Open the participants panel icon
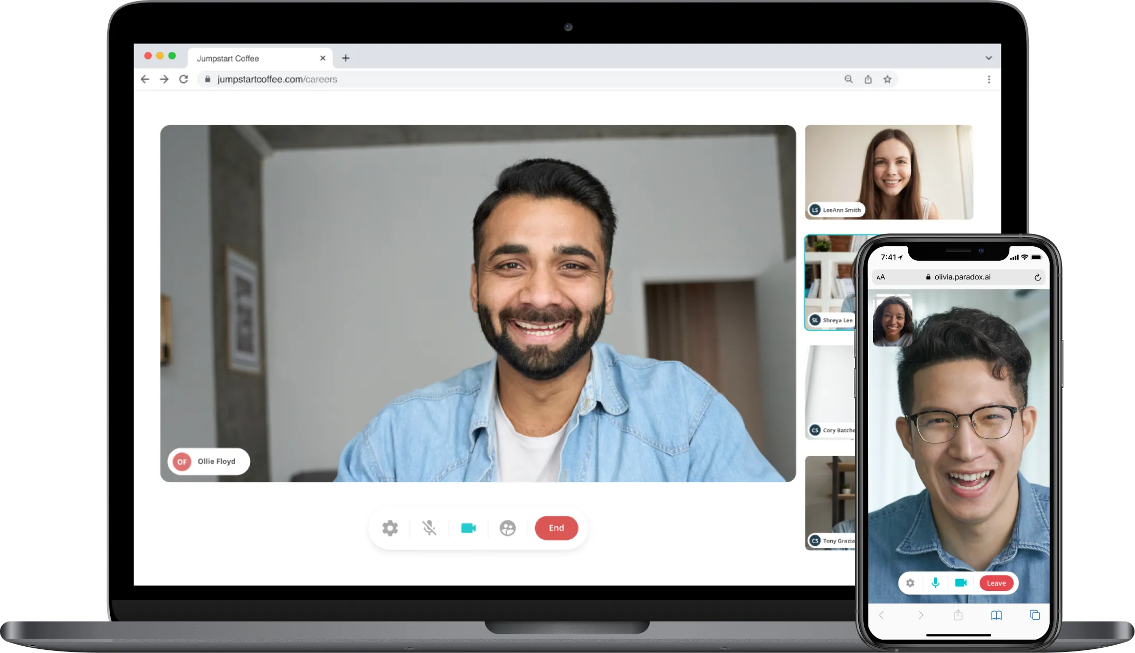 click(508, 528)
